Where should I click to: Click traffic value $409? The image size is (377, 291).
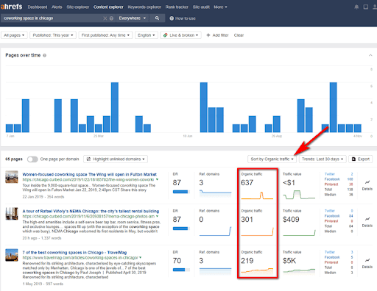pos(291,220)
